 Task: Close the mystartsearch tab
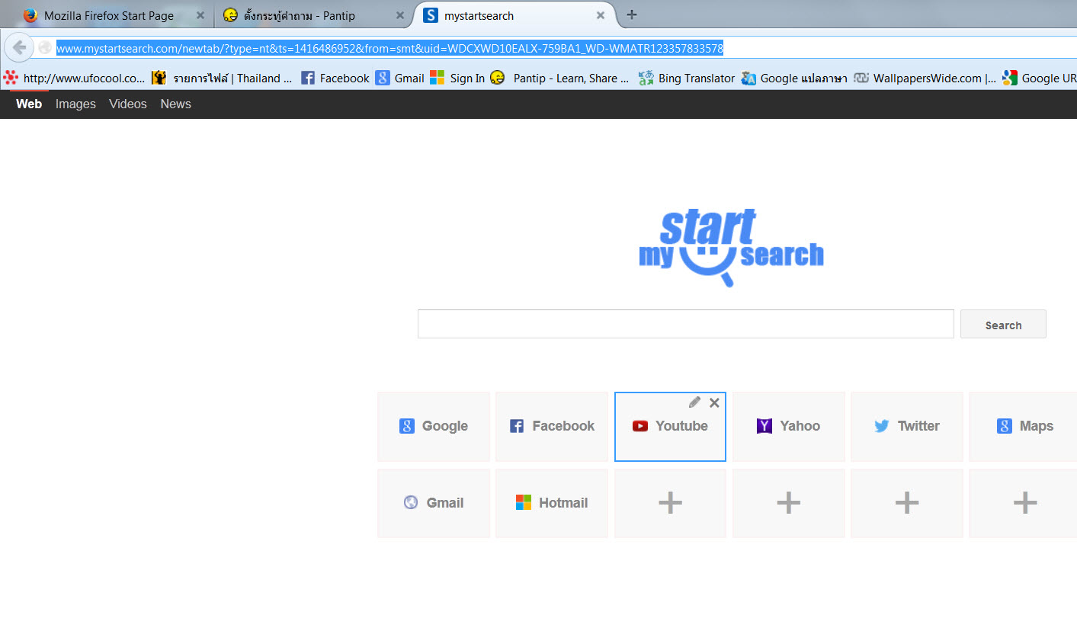tap(601, 15)
